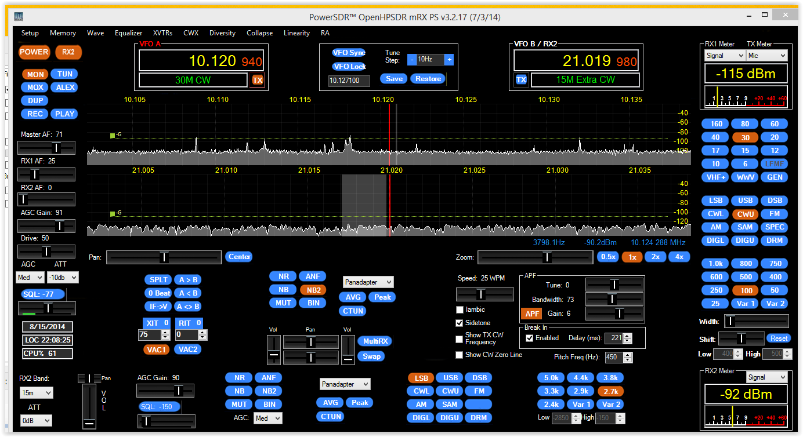Open the Setup menu
Screen dimensions: 803x437
[30, 33]
